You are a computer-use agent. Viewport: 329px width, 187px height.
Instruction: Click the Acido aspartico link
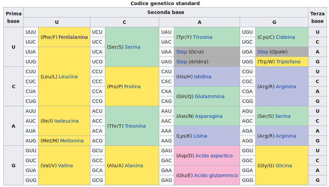point(214,156)
